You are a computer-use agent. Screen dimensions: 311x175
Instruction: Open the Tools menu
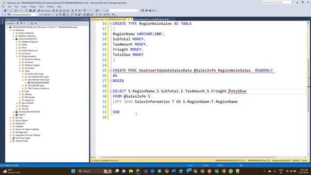(x=41, y=6)
